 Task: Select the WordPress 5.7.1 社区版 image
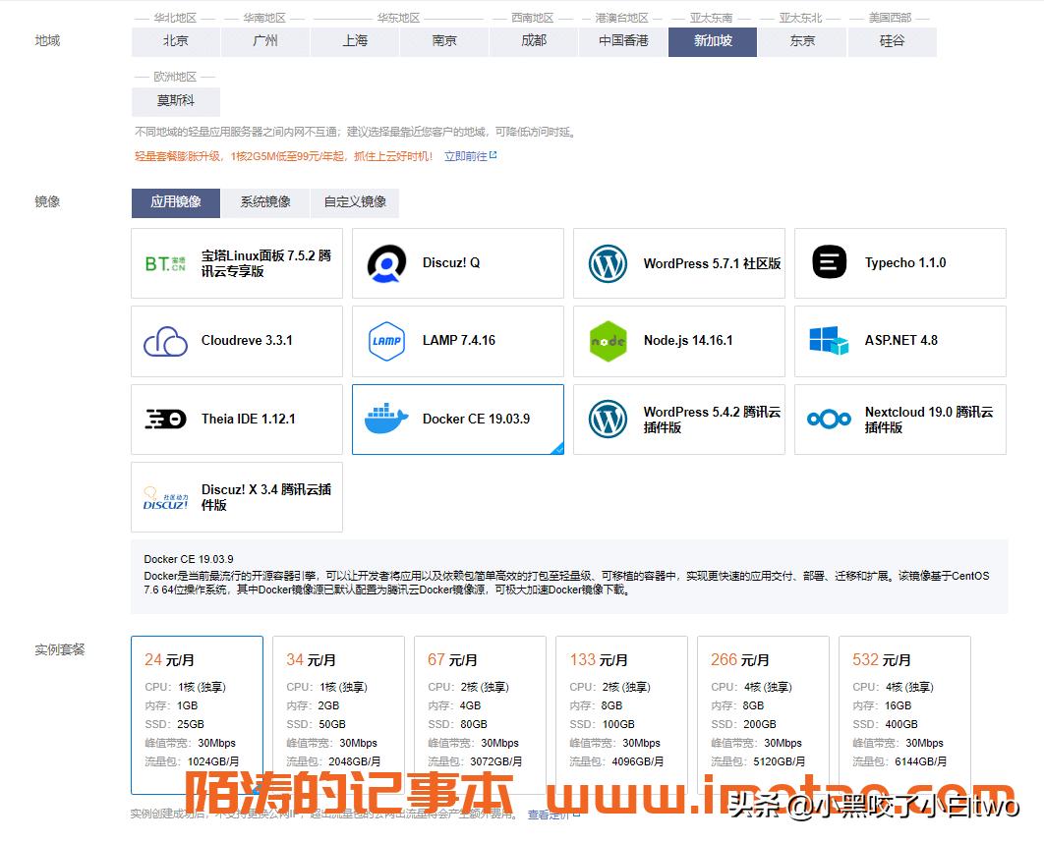coord(678,262)
